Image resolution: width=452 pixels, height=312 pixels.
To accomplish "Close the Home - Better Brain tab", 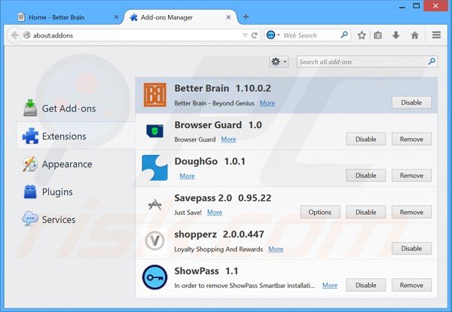I will (116, 17).
